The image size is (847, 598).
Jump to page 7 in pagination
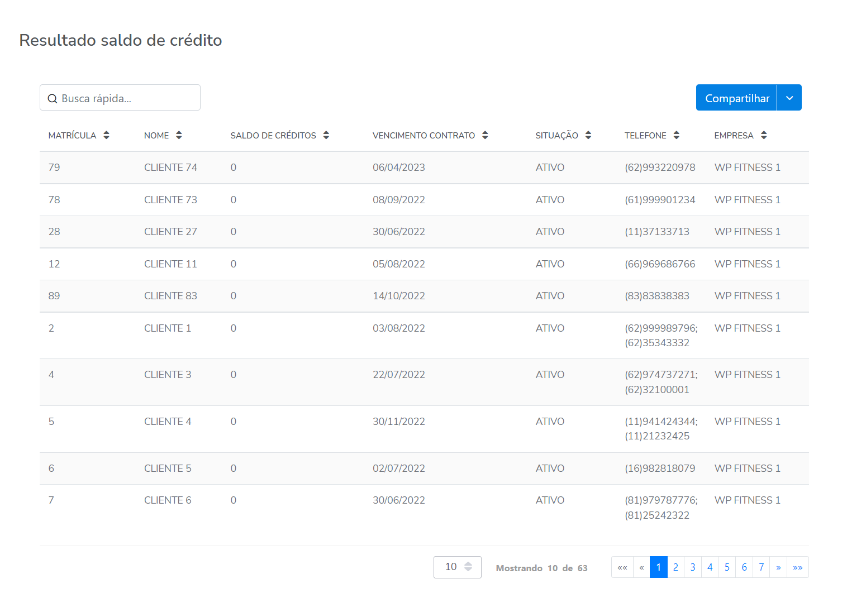[x=761, y=567]
